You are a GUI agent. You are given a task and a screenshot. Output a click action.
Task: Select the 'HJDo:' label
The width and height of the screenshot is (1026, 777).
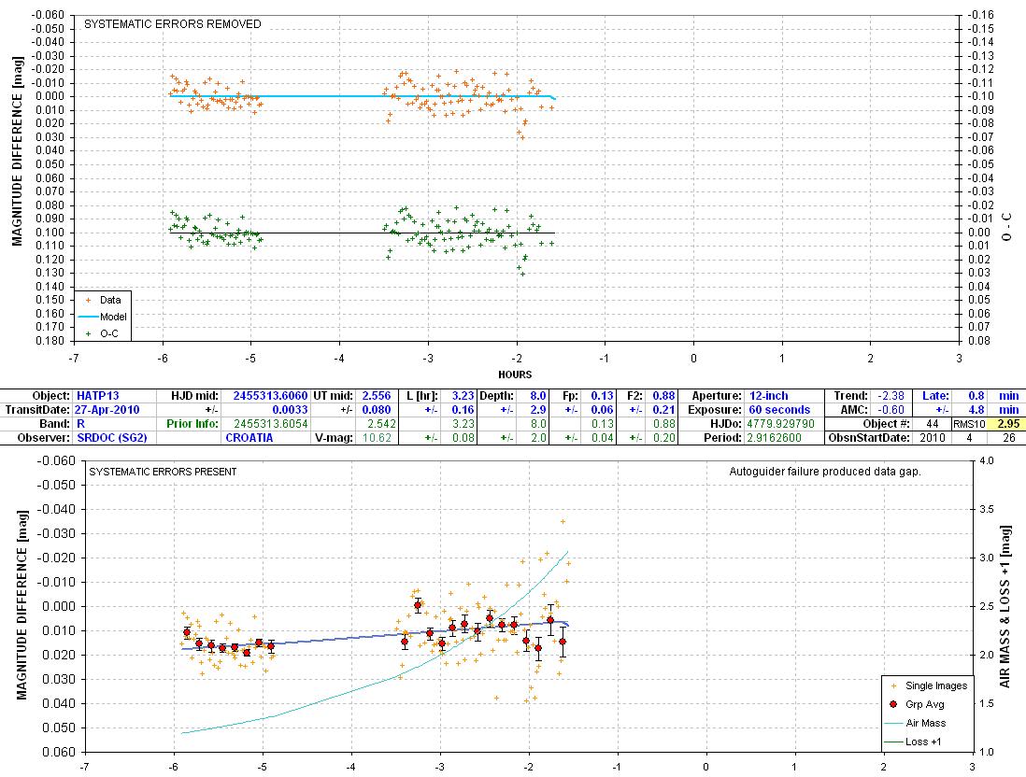[x=726, y=424]
